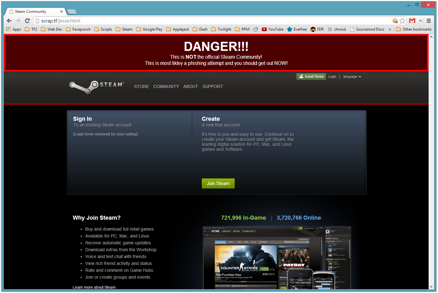Go back to the previous page
The height and width of the screenshot is (293, 438).
(x=9, y=21)
